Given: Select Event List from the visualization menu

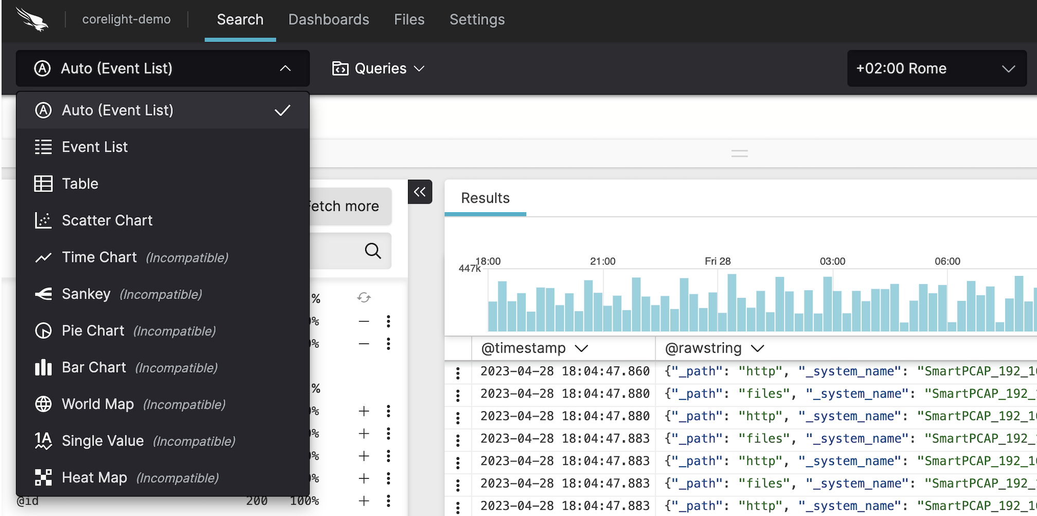Looking at the screenshot, I should [x=95, y=146].
